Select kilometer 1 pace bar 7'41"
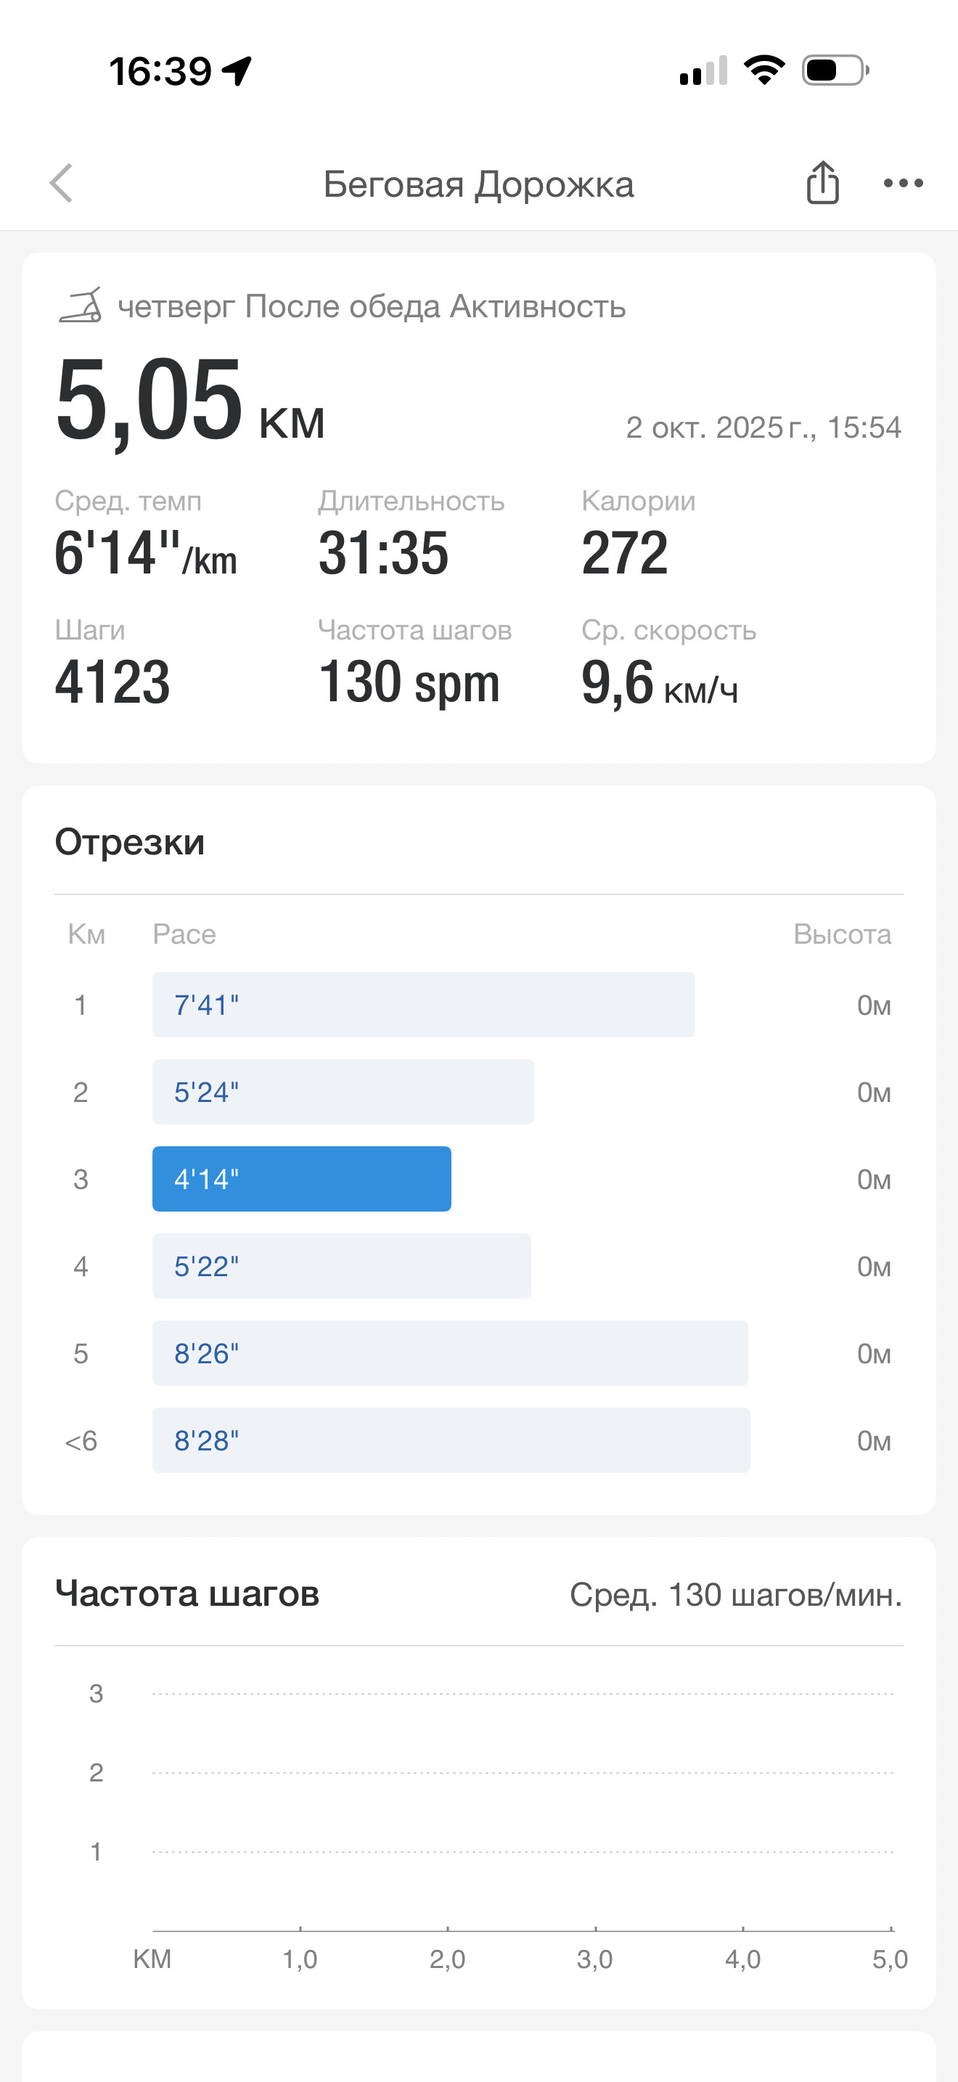Screen dimensions: 958x2082 [423, 1005]
